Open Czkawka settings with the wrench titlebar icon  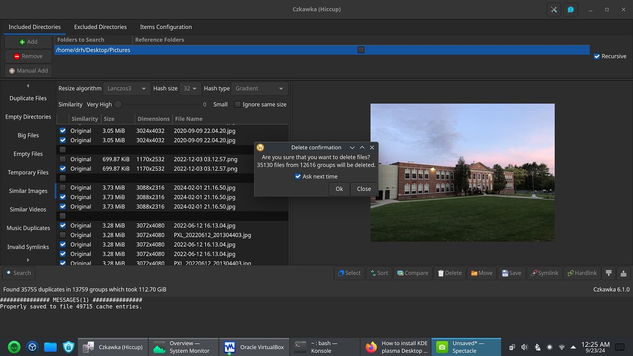553,9
